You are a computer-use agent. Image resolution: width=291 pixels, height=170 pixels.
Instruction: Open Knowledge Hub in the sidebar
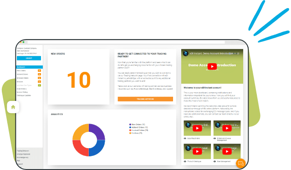coord(23,157)
